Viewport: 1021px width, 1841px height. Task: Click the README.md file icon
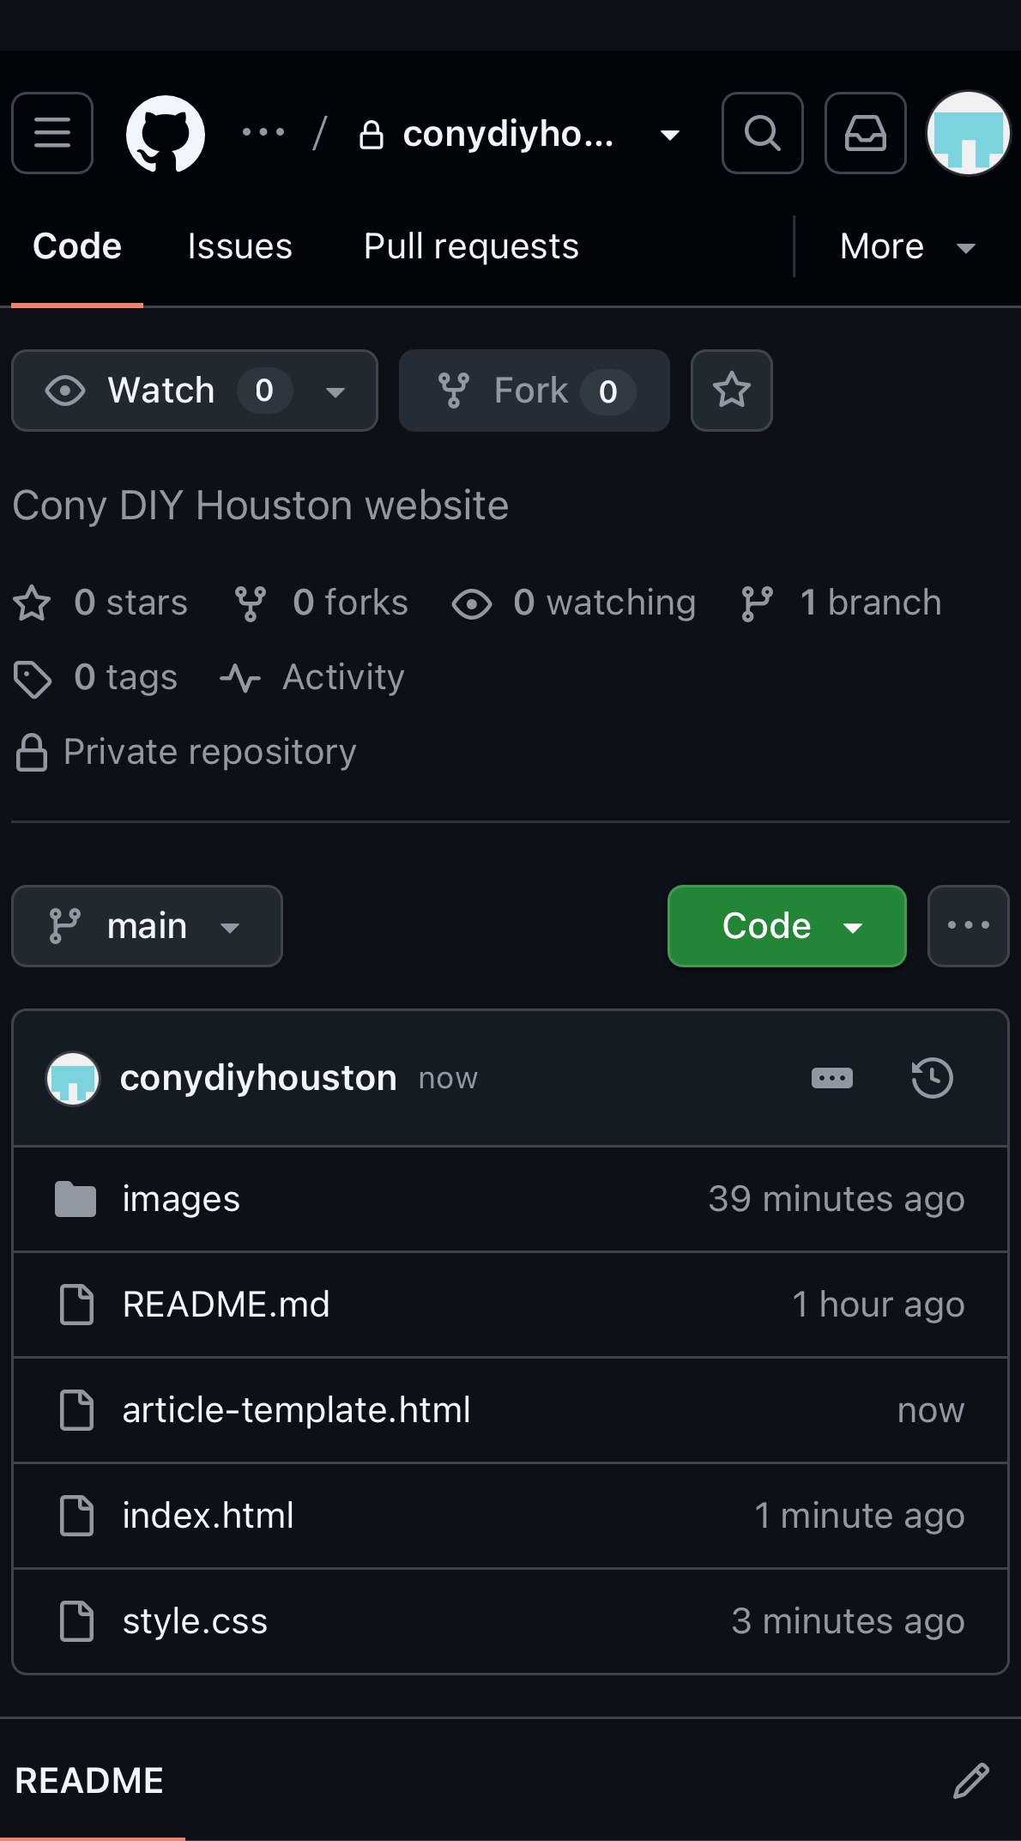(x=76, y=1305)
